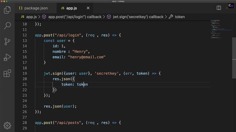Screen dimensions: 236x132
Task: Open the Manage gear menu
Action: pos(7,125)
